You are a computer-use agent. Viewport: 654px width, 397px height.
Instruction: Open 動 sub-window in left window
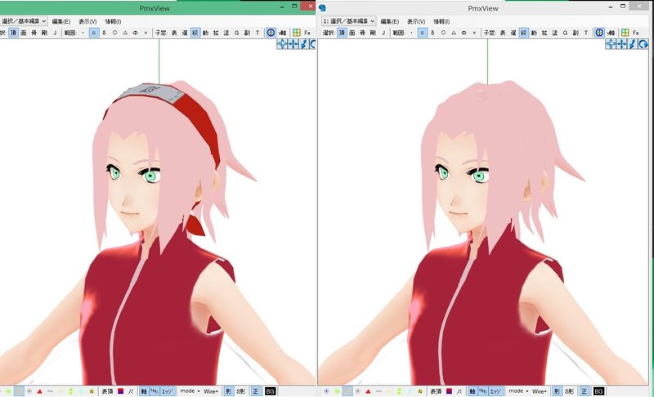206,33
